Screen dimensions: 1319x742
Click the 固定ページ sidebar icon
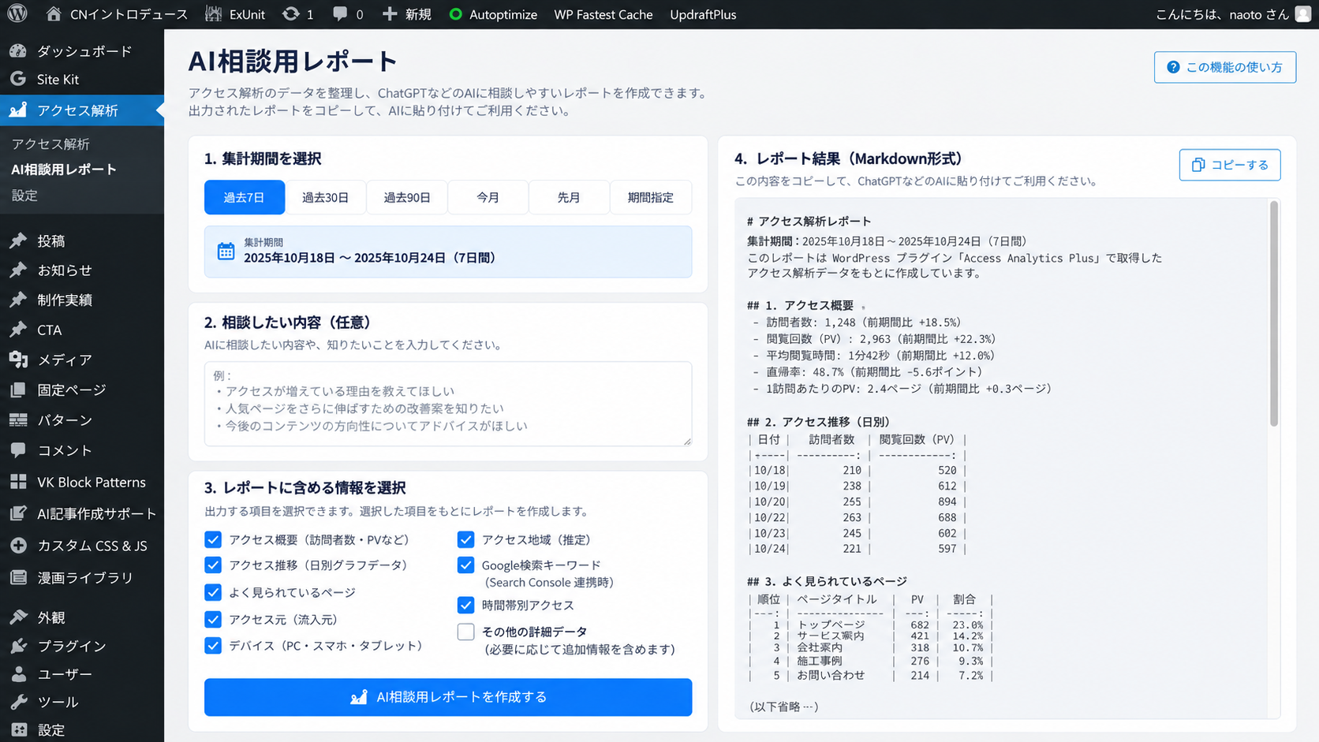click(18, 390)
